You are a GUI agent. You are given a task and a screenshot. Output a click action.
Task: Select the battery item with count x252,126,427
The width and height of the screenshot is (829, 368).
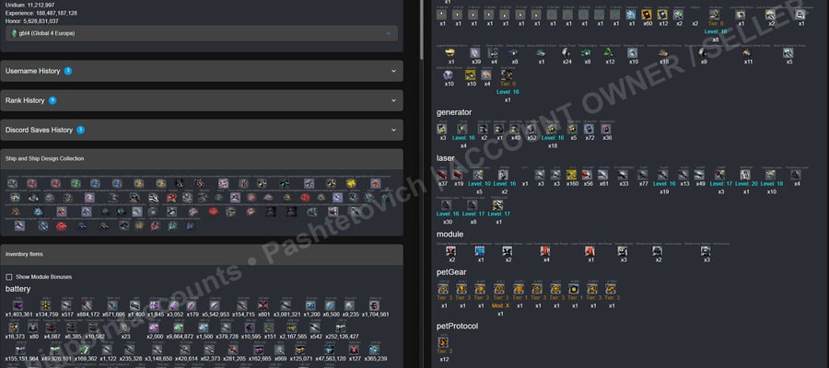point(341,328)
